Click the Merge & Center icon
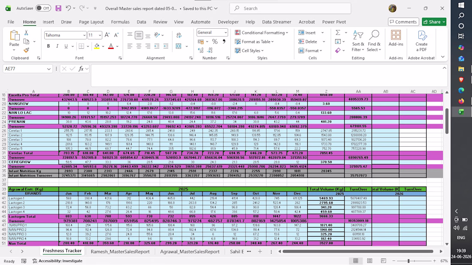The height and width of the screenshot is (265, 472). (x=179, y=46)
